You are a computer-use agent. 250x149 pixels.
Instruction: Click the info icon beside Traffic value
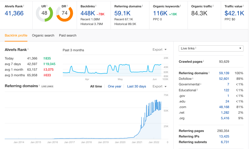tap(243, 6)
